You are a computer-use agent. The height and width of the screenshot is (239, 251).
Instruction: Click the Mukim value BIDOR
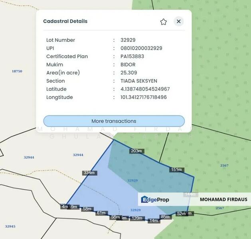(x=128, y=65)
